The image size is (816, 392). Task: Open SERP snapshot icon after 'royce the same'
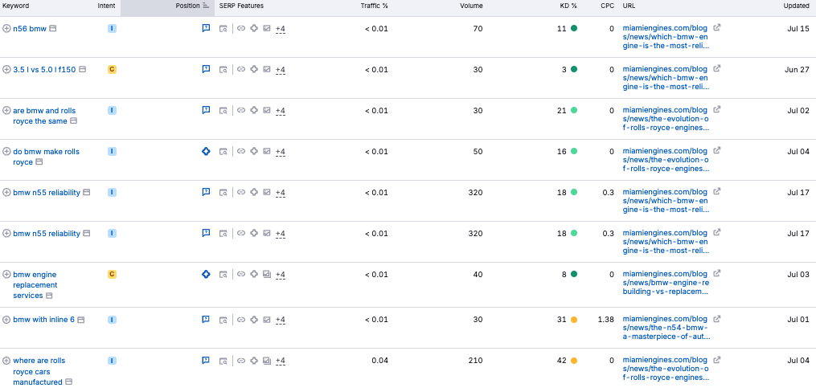(x=73, y=120)
